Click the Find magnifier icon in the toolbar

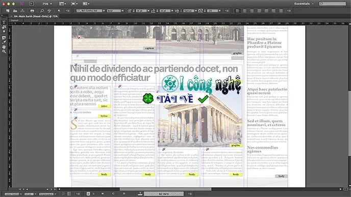point(42,11)
